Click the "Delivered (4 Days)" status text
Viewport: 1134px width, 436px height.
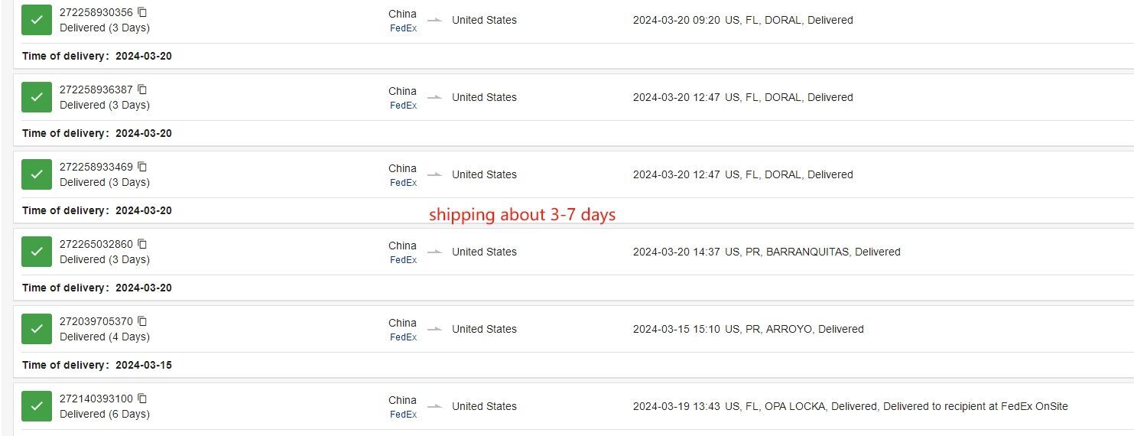105,337
